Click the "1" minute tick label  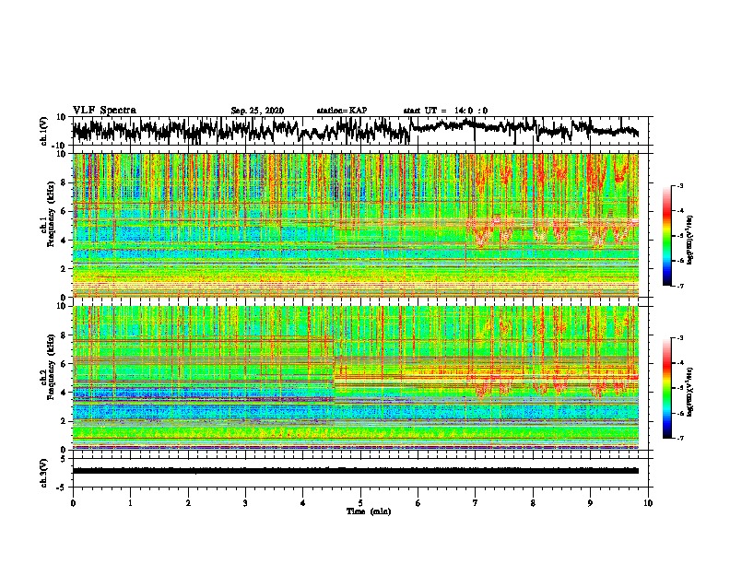130,503
